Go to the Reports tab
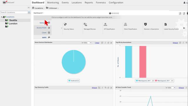 (x=89, y=3)
